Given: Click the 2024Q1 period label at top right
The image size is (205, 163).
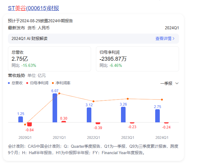Looking at the screenshot, I should click(172, 28).
